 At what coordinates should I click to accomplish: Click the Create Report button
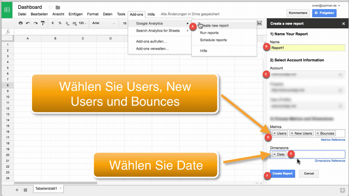(282, 174)
